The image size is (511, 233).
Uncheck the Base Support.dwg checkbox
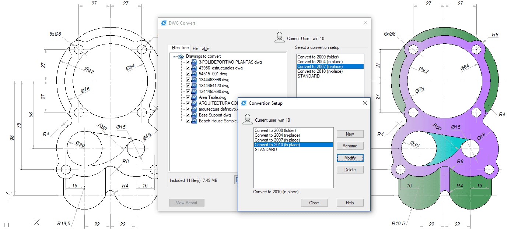[188, 115]
